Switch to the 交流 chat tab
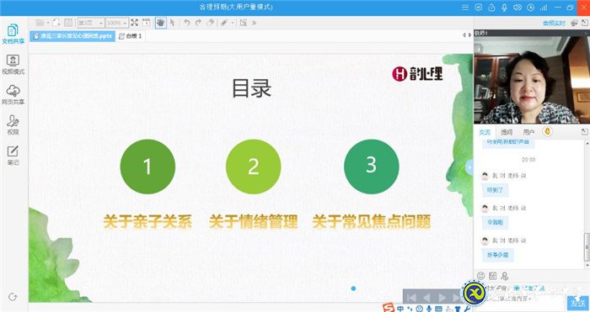 point(485,132)
